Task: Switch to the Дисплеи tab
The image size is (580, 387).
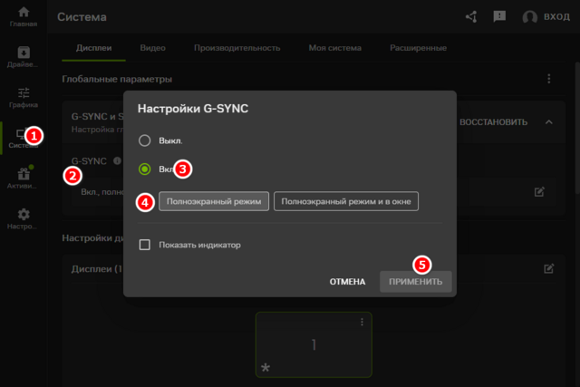Action: [93, 48]
